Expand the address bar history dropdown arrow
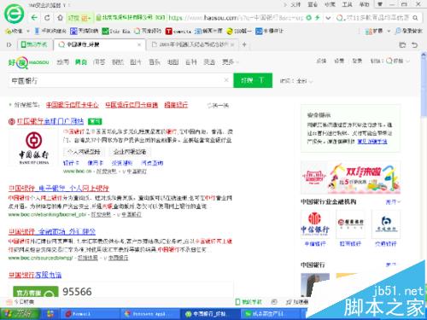Viewport: 427px width, 320px height. (x=328, y=18)
